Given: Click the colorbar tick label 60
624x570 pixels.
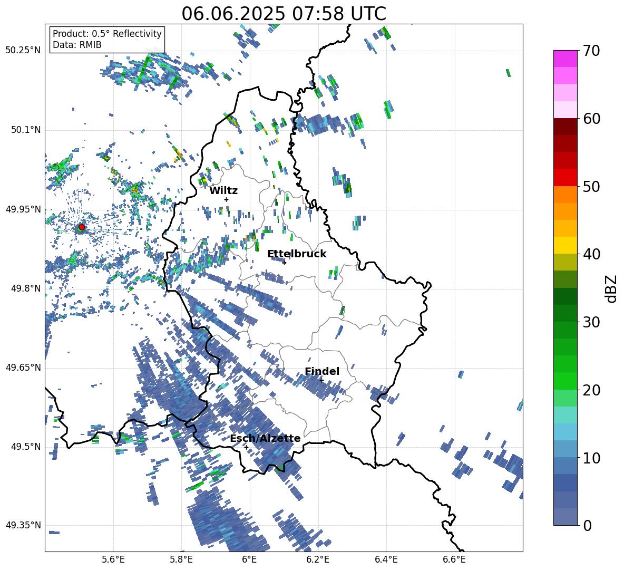Looking at the screenshot, I should [x=591, y=119].
